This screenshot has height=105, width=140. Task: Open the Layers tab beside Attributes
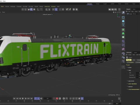[x=135, y=52]
